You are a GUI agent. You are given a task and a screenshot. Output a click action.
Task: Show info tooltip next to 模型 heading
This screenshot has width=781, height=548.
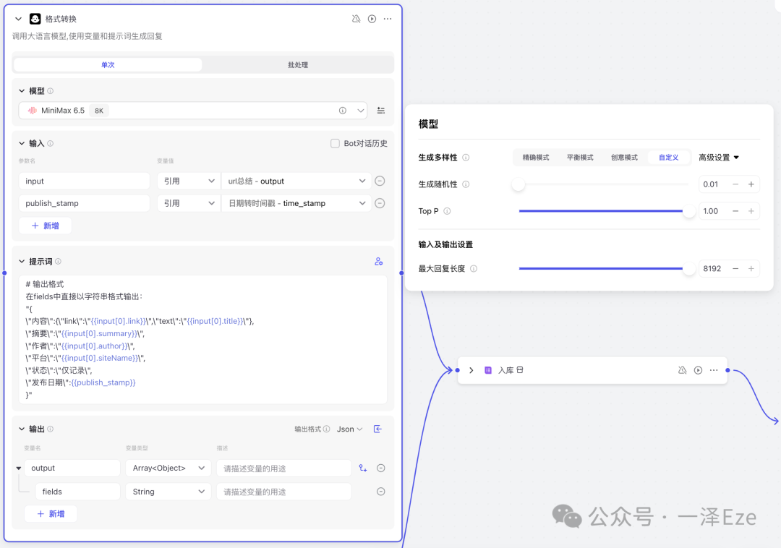click(x=51, y=91)
